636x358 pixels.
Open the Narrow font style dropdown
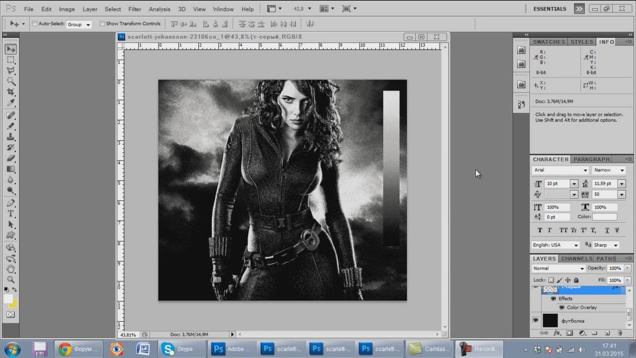[x=609, y=170]
